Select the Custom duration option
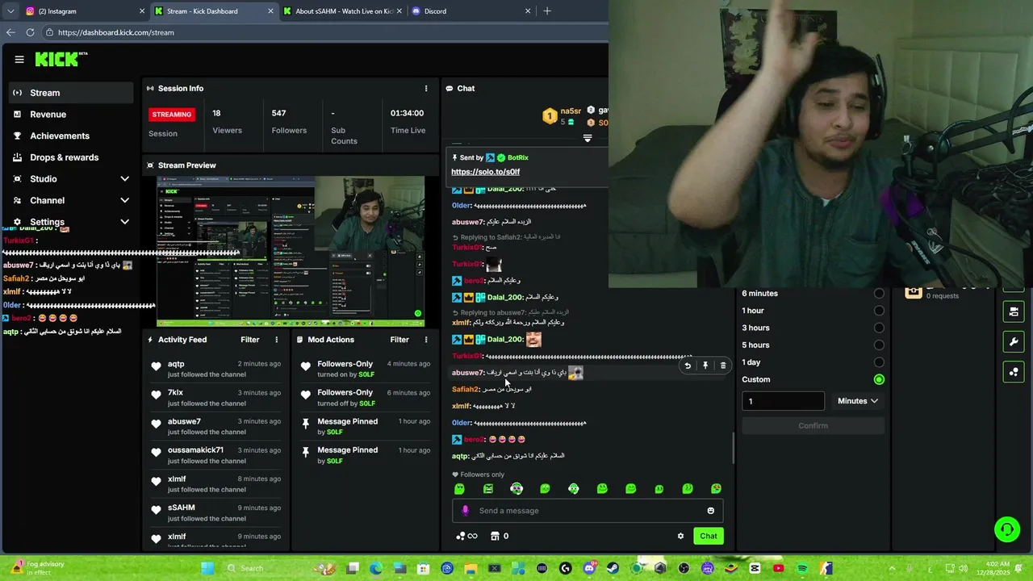 (879, 379)
